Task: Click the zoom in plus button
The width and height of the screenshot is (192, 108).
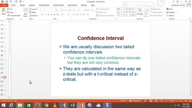Action: tap(181, 101)
